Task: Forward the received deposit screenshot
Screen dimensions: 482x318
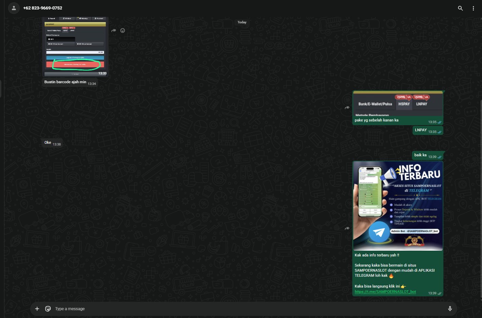Action: [x=114, y=30]
